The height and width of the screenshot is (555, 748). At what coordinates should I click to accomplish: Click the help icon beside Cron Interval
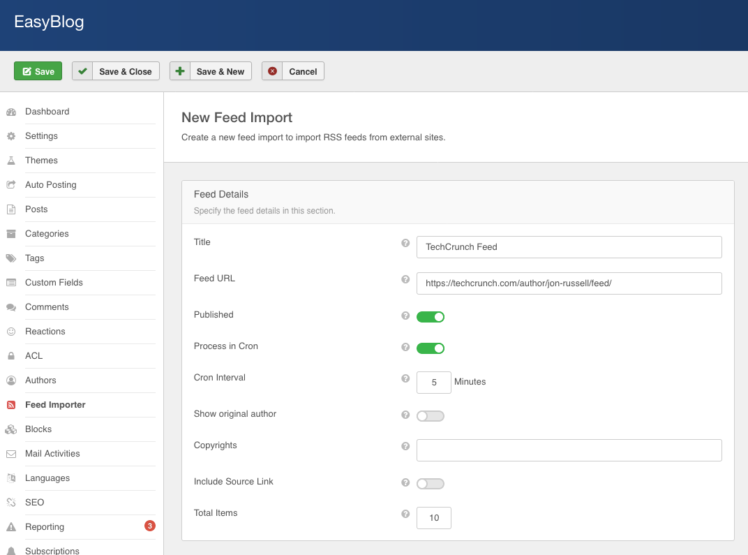pos(405,378)
